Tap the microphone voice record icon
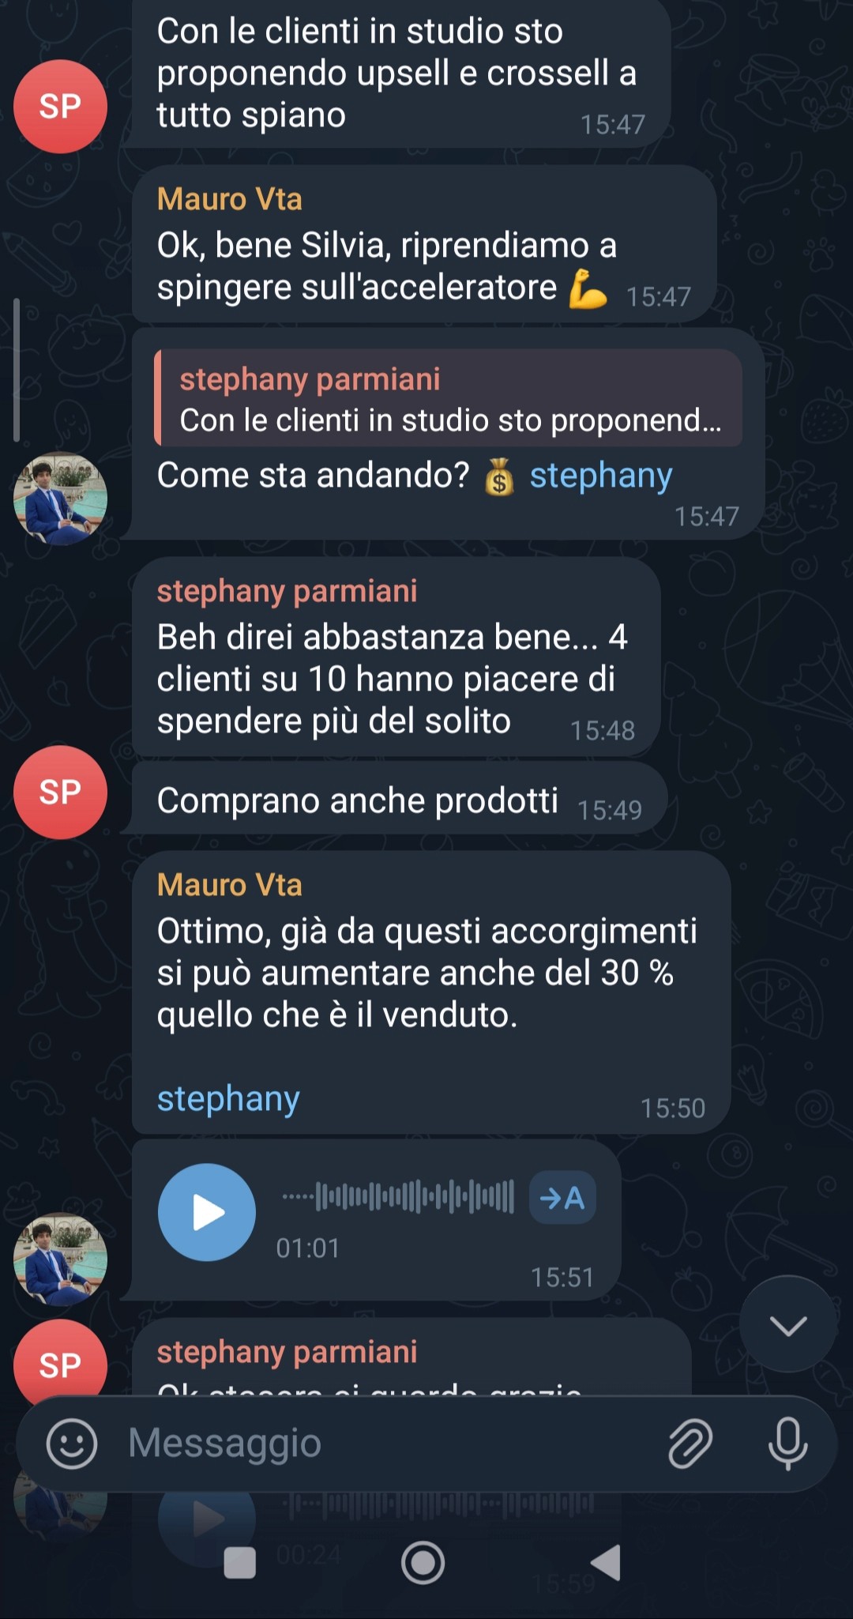Image resolution: width=853 pixels, height=1619 pixels. click(x=787, y=1444)
